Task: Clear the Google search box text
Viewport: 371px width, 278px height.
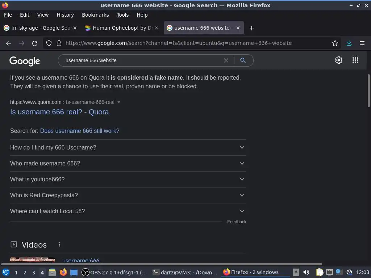Action: [x=226, y=60]
